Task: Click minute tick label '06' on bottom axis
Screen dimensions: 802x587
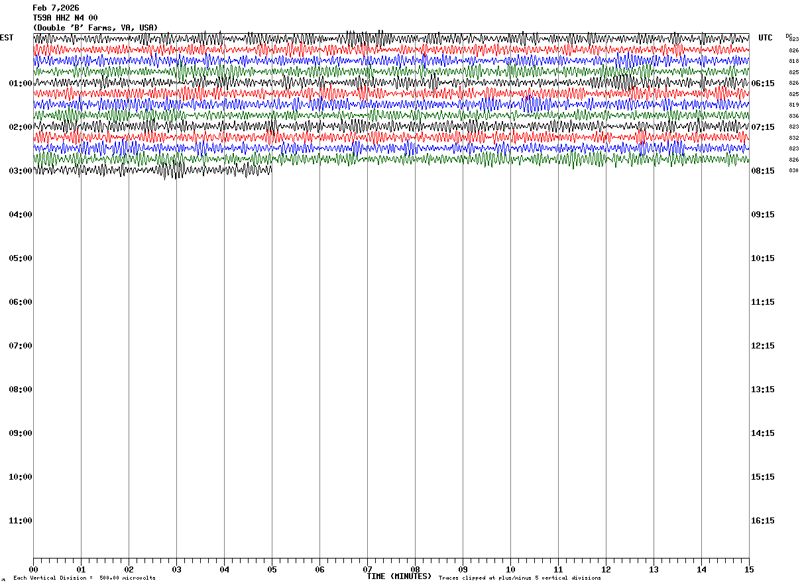Action: click(x=319, y=570)
